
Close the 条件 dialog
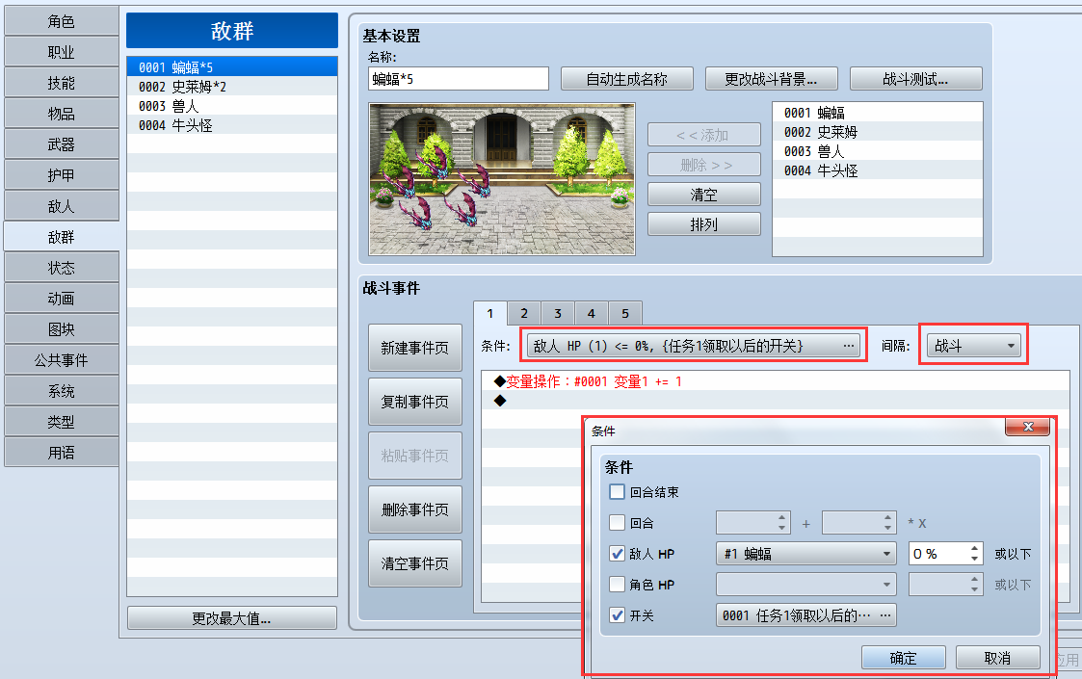pyautogui.click(x=1027, y=427)
